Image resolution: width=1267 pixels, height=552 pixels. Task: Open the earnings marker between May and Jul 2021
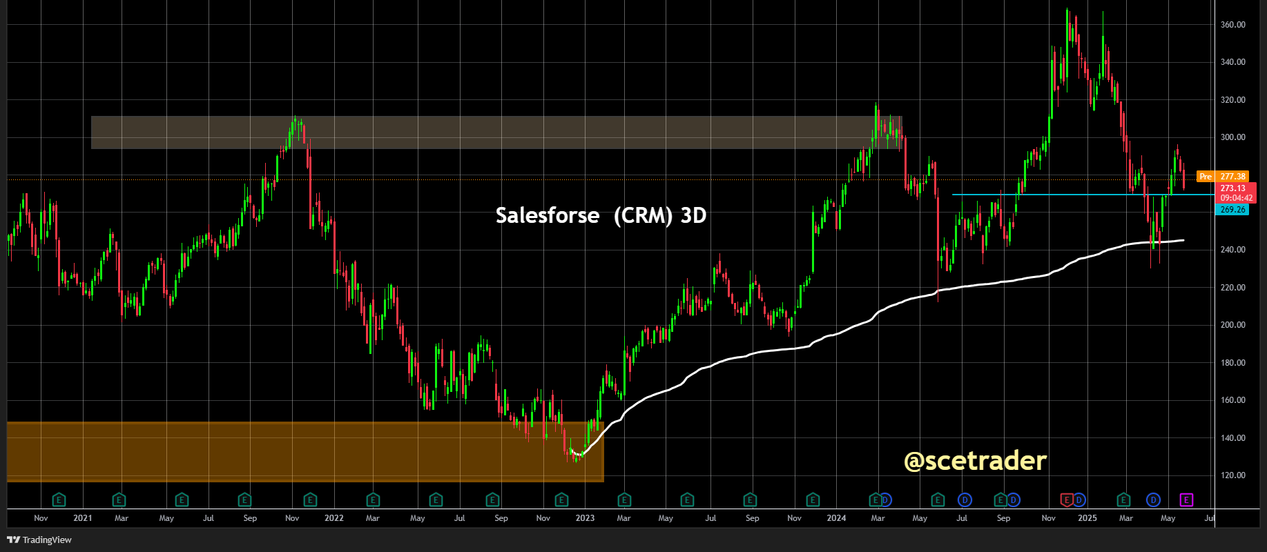(x=182, y=500)
